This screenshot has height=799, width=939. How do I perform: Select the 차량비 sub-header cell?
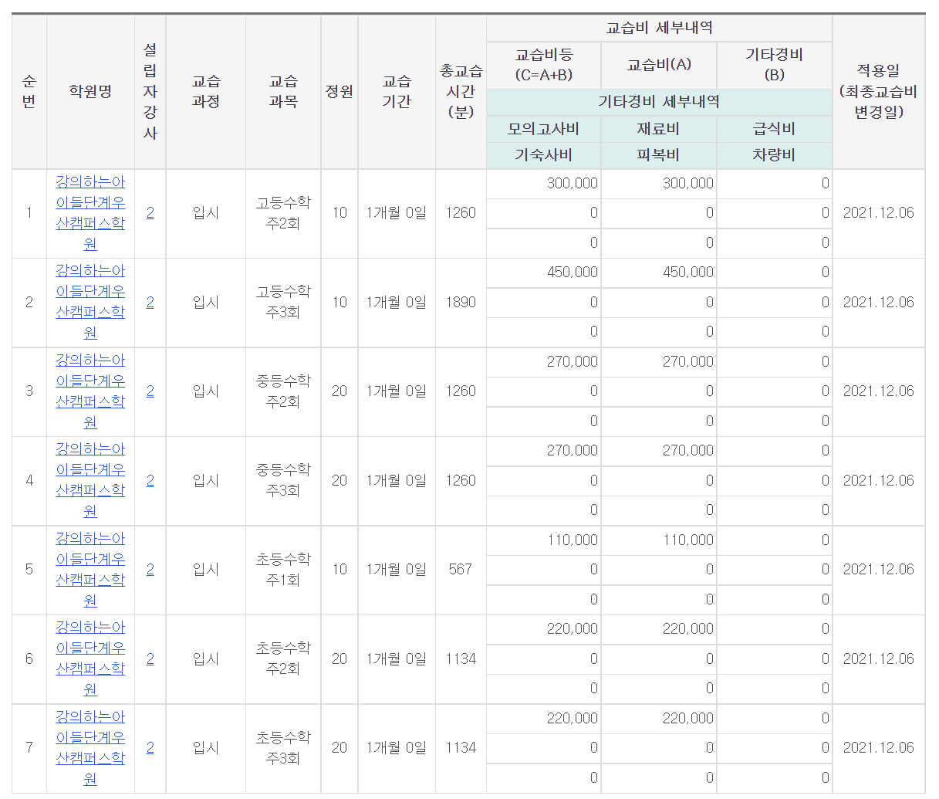coord(774,155)
